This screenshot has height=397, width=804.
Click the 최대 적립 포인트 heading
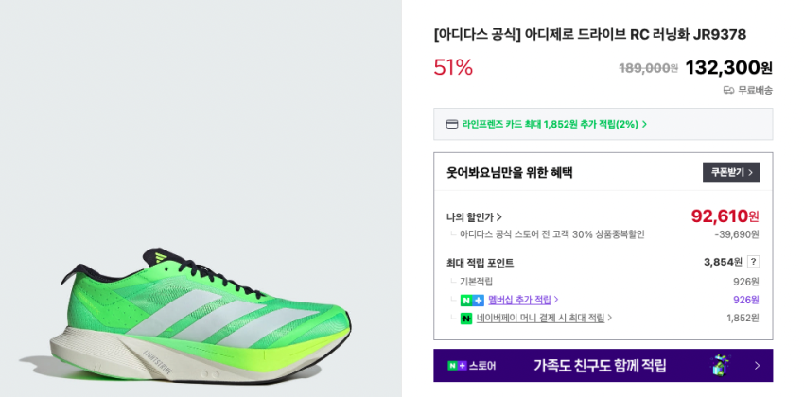(x=480, y=263)
